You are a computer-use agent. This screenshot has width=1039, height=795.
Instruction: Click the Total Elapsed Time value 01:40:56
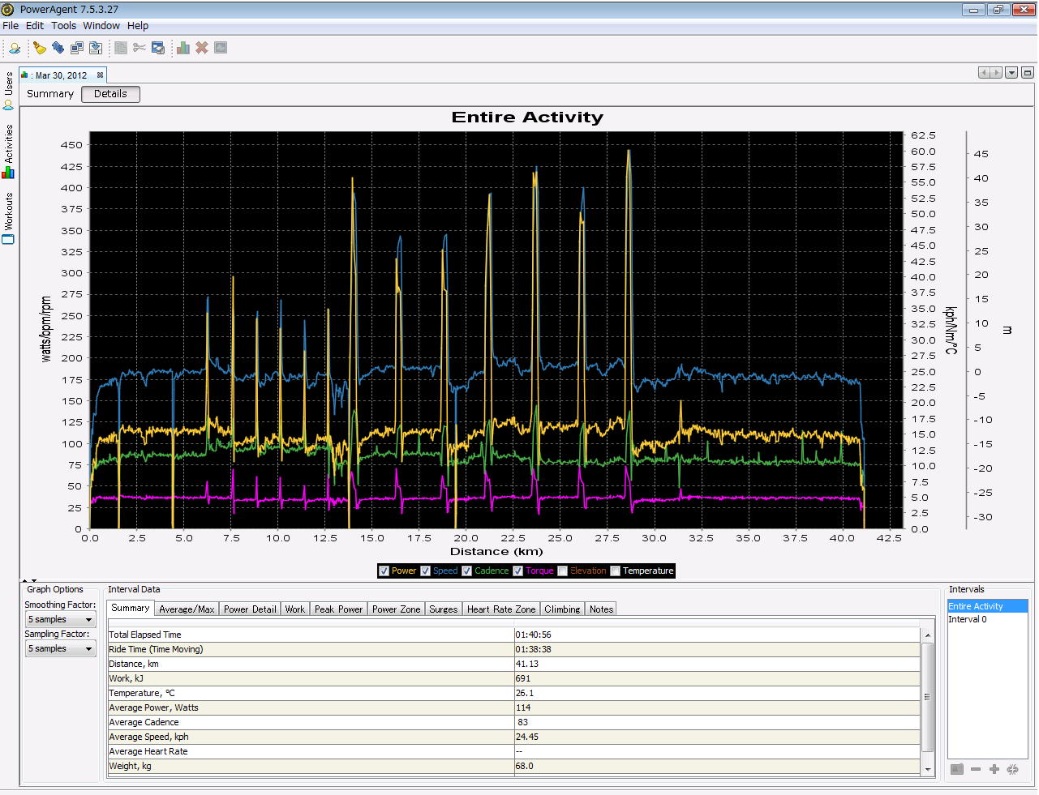pos(533,635)
